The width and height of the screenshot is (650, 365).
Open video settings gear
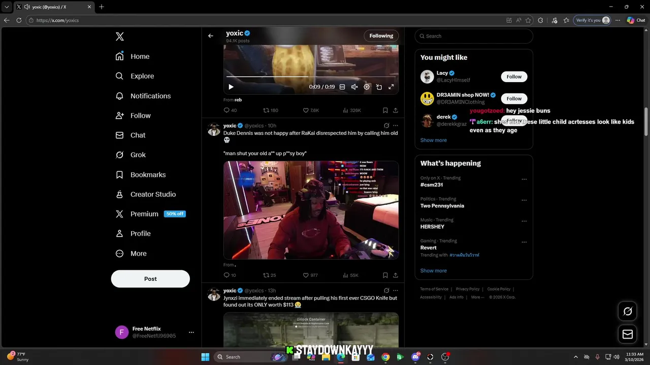click(x=367, y=87)
